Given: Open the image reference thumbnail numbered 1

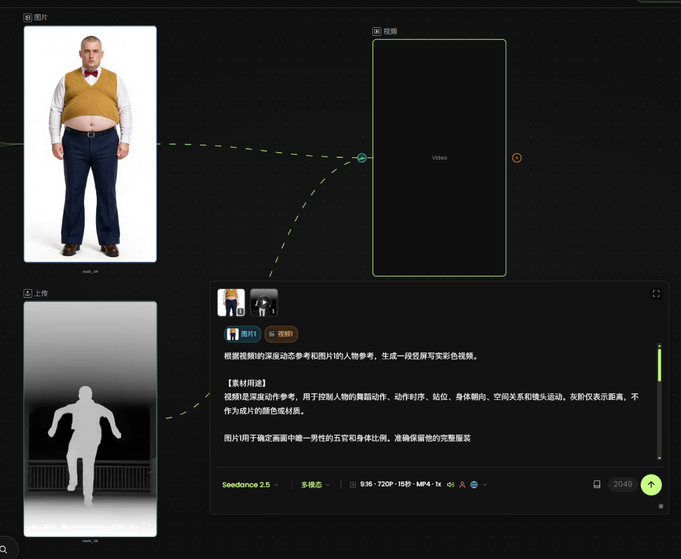Looking at the screenshot, I should [x=231, y=302].
